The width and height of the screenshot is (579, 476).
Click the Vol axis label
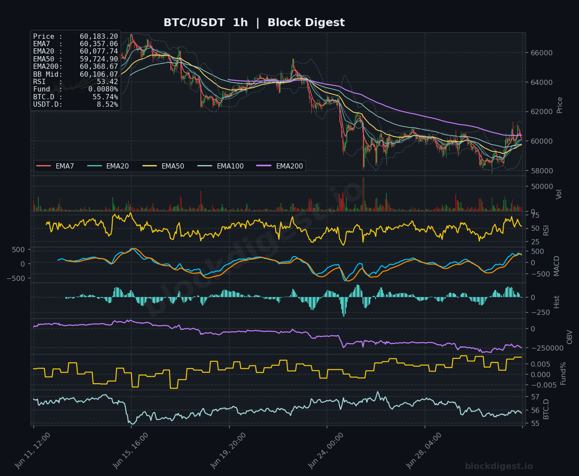pos(559,194)
